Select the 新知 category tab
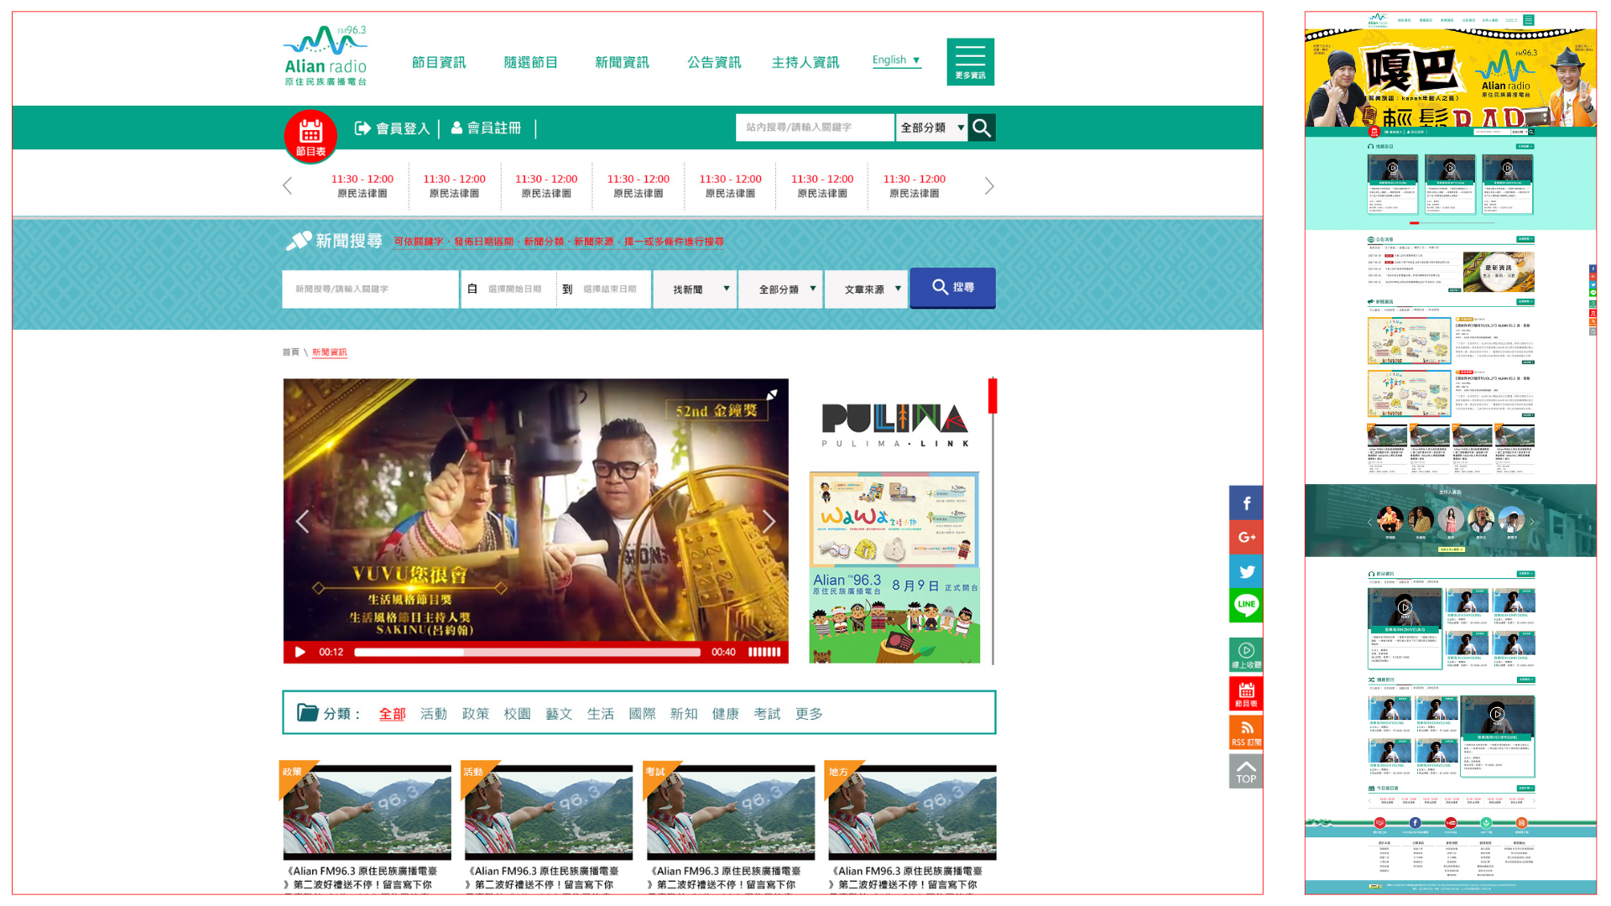The width and height of the screenshot is (1611, 906). 684,714
